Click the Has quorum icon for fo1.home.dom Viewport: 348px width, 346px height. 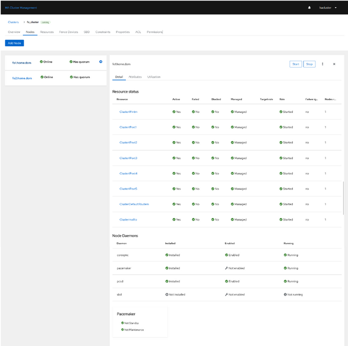pyautogui.click(x=71, y=62)
